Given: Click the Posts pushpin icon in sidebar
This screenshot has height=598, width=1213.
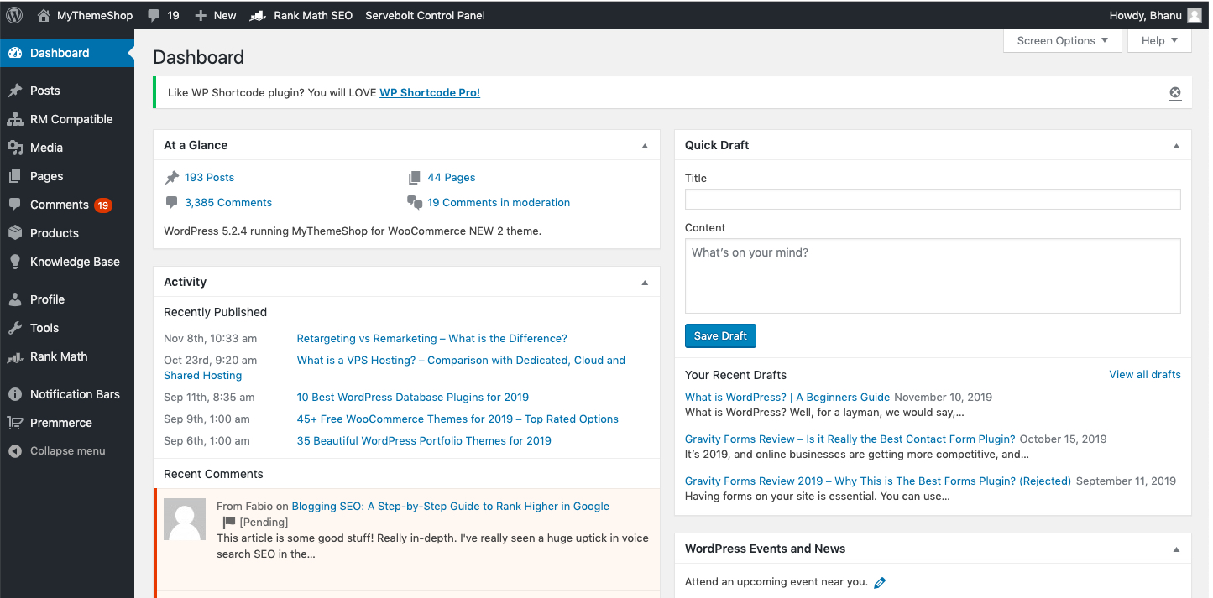Looking at the screenshot, I should tap(15, 91).
